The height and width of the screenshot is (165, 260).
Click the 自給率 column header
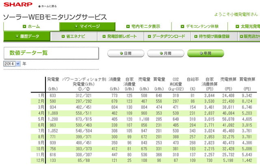click(193, 79)
